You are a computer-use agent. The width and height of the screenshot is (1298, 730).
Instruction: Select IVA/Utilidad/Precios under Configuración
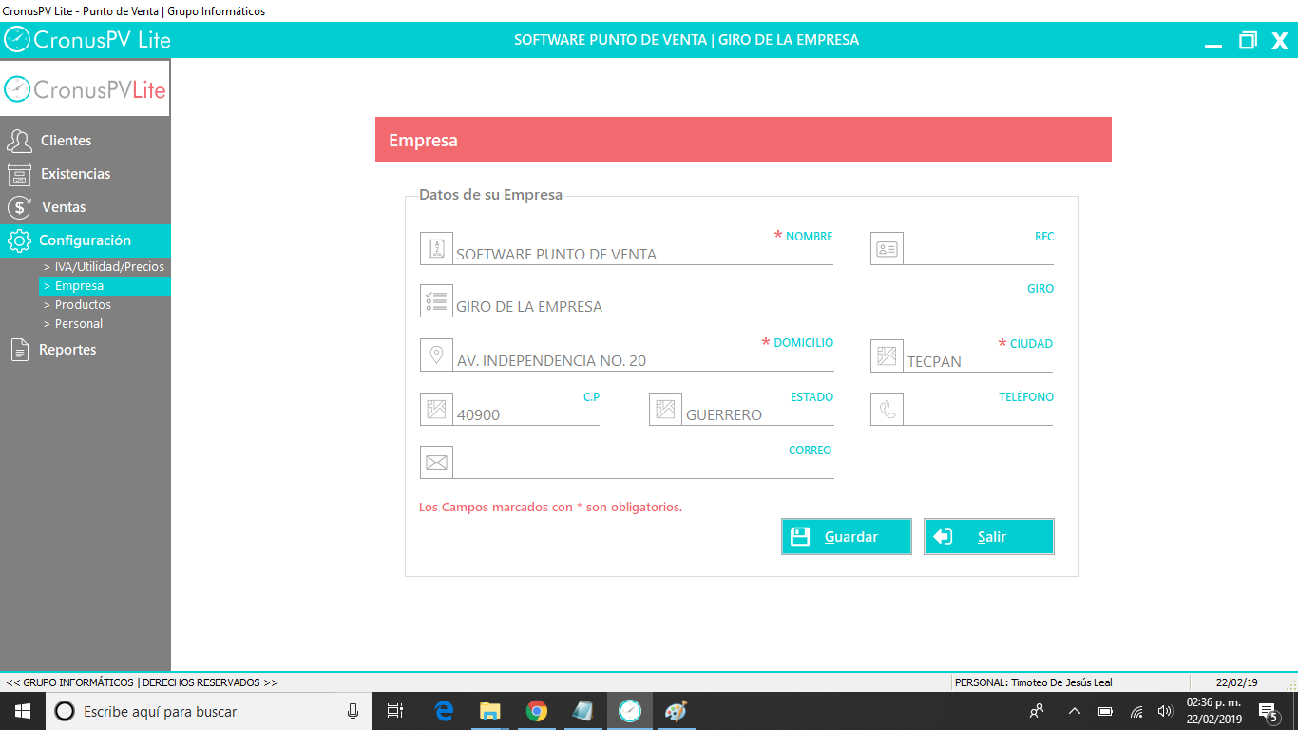coord(105,266)
